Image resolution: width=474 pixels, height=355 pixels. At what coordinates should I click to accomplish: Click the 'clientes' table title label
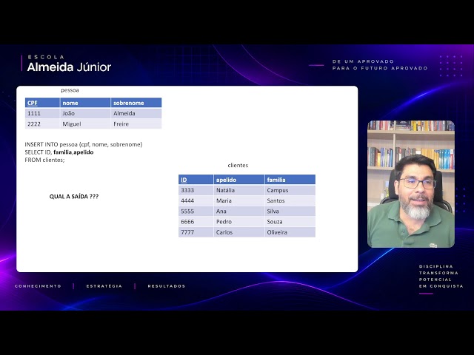click(238, 165)
